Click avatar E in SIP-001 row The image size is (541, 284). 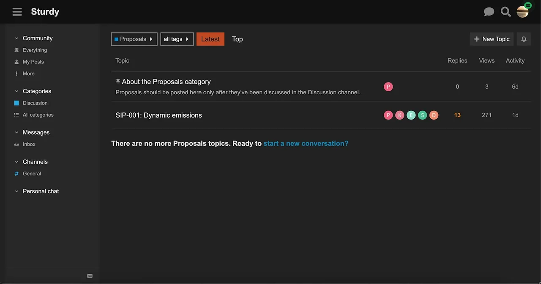[411, 115]
